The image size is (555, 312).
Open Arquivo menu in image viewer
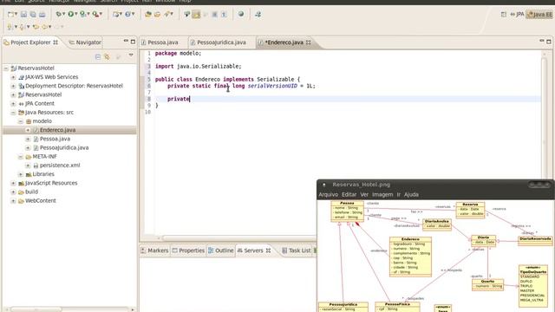pos(328,194)
